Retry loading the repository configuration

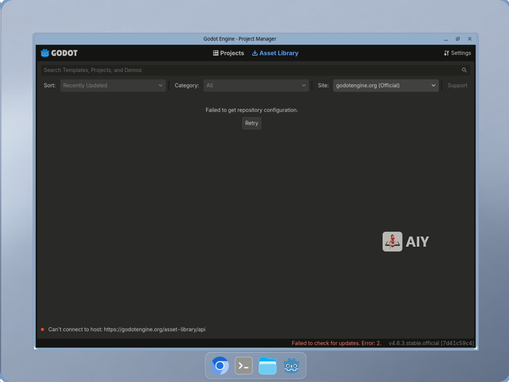[x=252, y=123]
